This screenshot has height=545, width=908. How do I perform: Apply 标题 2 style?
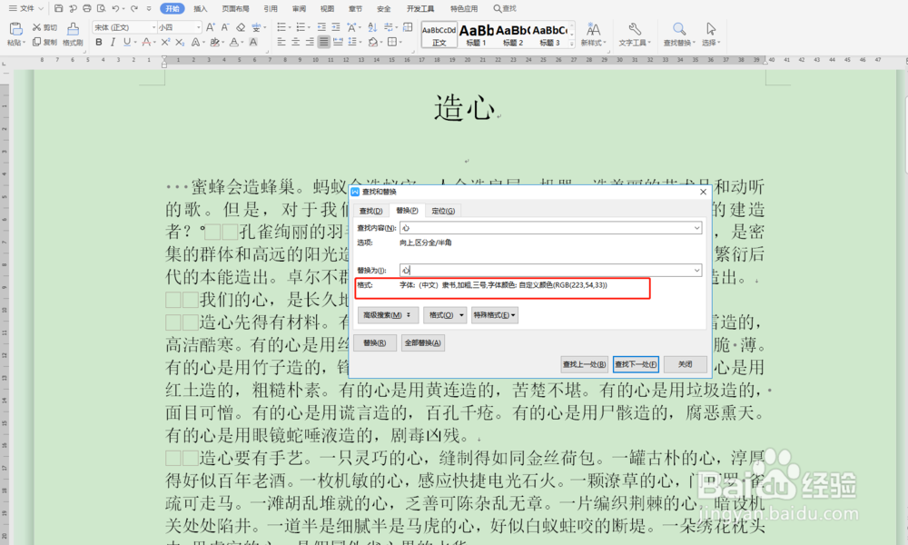(x=513, y=35)
